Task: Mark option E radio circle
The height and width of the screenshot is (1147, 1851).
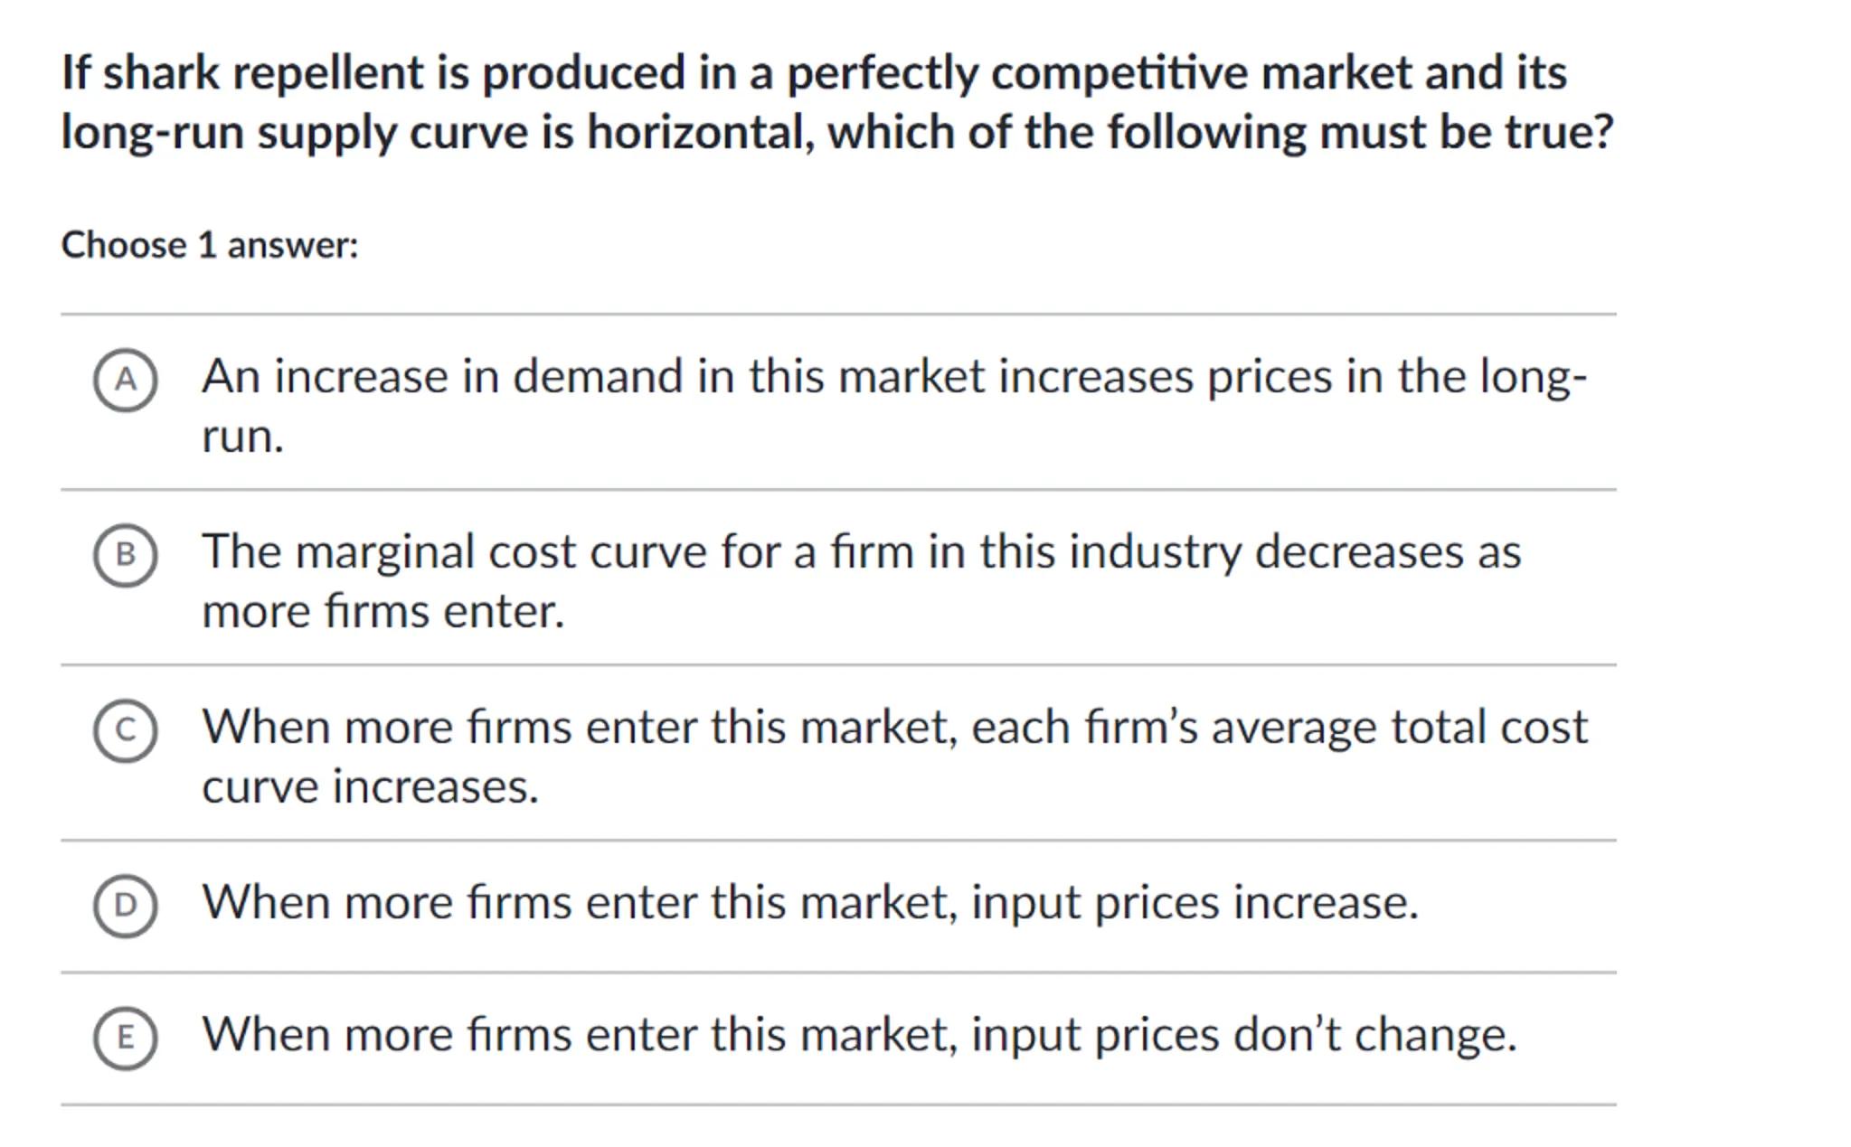Action: tap(125, 1038)
